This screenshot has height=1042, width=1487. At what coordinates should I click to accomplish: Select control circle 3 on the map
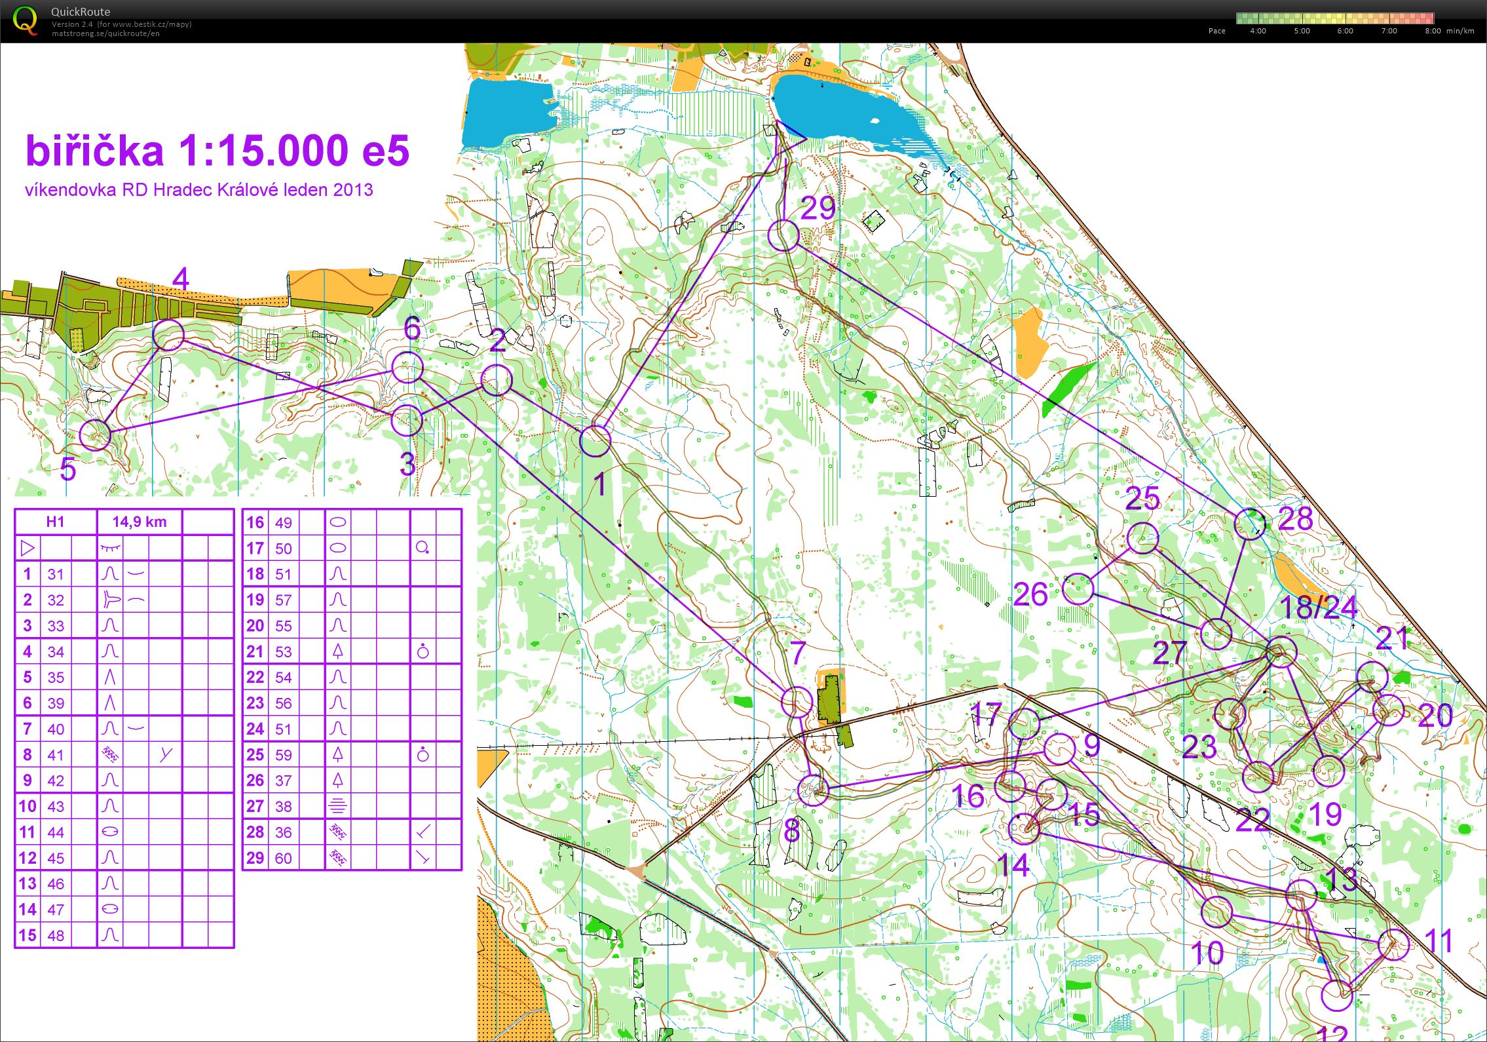pyautogui.click(x=407, y=419)
